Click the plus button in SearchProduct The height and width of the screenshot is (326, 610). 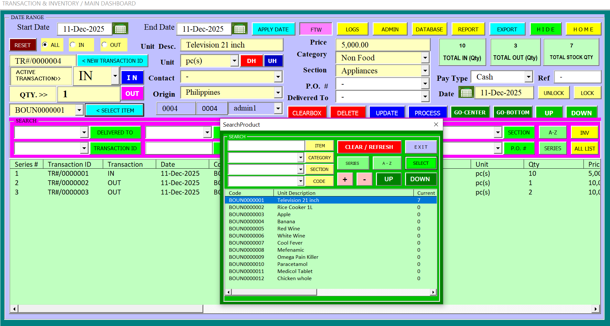coord(345,179)
